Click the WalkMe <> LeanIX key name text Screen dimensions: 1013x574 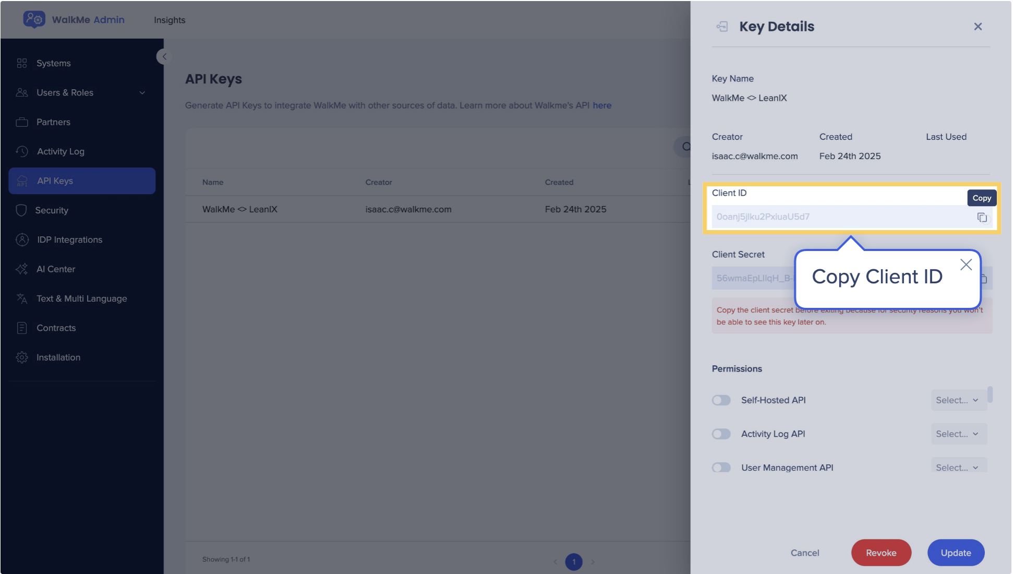749,98
